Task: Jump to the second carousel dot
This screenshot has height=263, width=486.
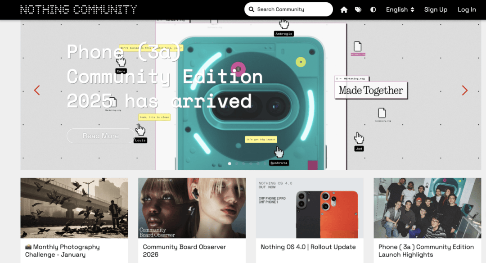Action: click(x=237, y=163)
